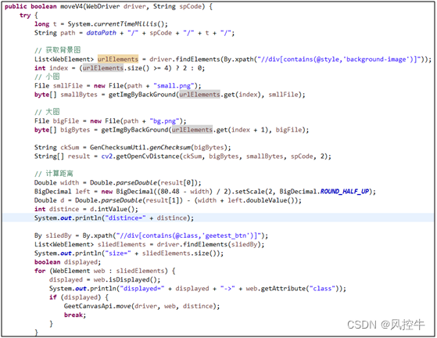Click the "small.png" string literal
The height and width of the screenshot is (338, 437).
tap(174, 85)
